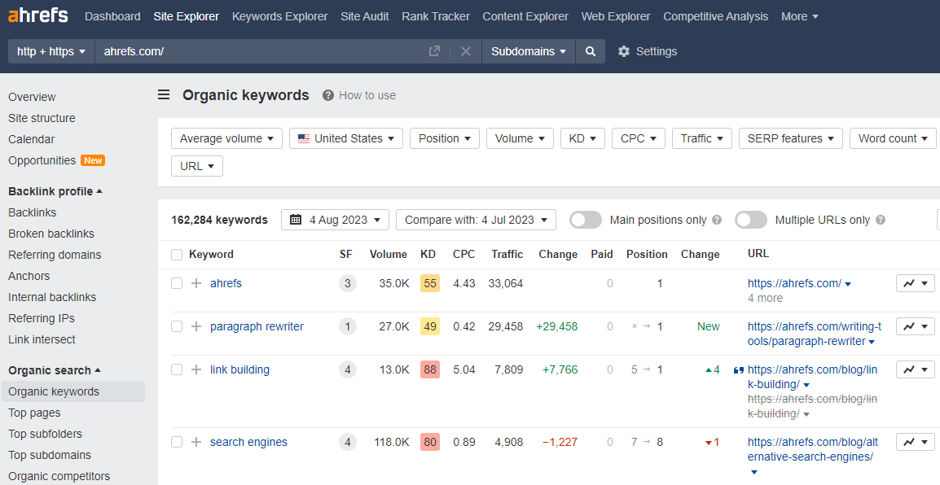940x485 pixels.
Task: Expand the link building row plus icon
Action: [x=196, y=369]
